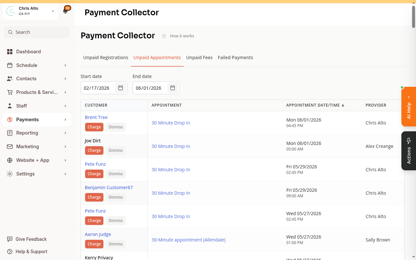Image resolution: width=416 pixels, height=260 pixels.
Task: Sort by Appointment Date/Time arrow
Action: pos(343,105)
